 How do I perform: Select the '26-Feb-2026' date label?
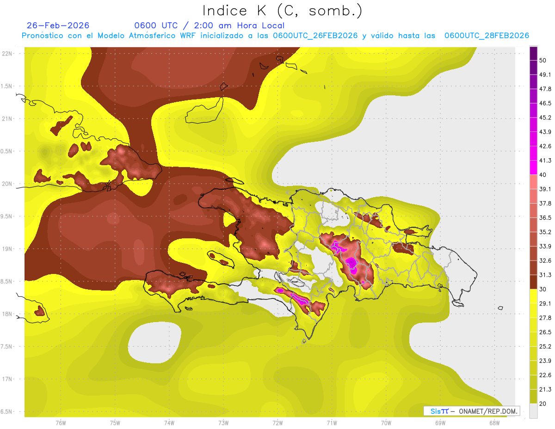58,25
